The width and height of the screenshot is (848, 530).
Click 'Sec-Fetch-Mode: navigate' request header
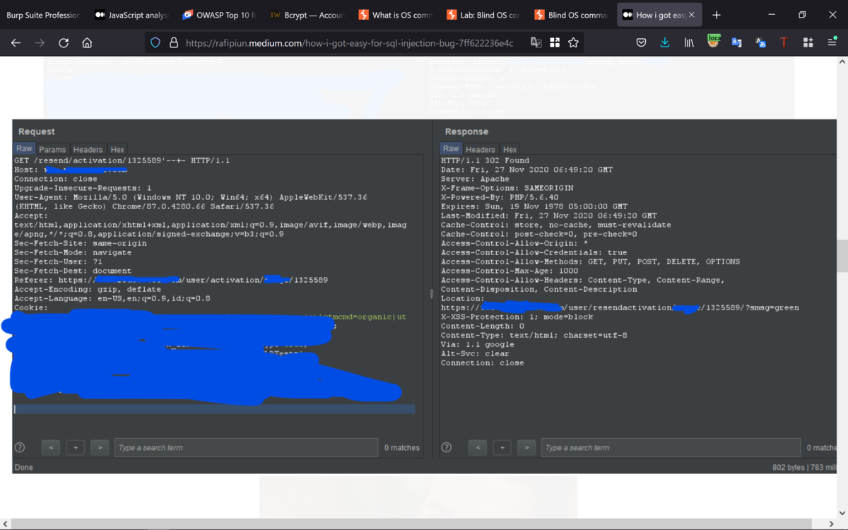click(x=73, y=252)
